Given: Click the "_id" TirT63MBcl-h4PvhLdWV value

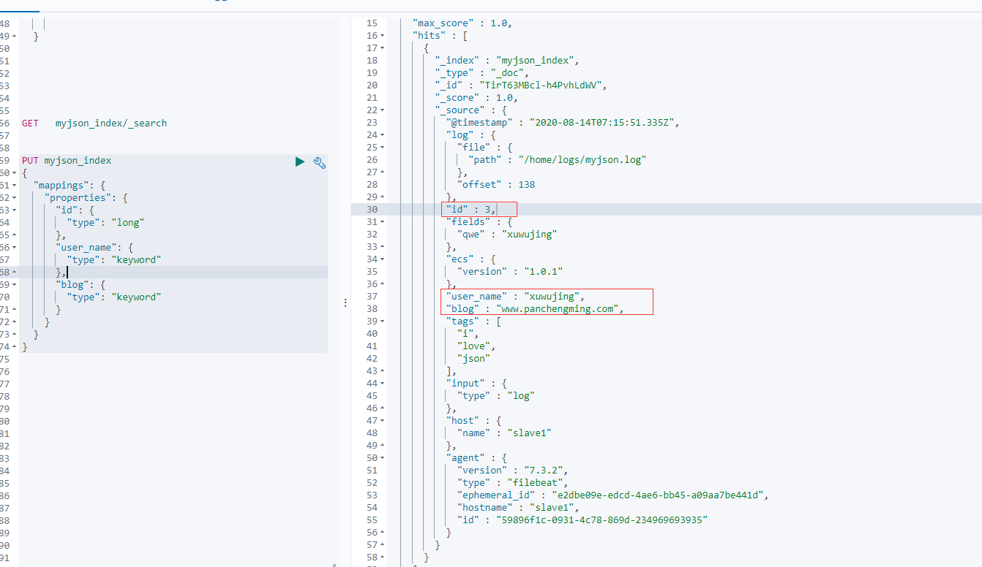Looking at the screenshot, I should [x=543, y=85].
